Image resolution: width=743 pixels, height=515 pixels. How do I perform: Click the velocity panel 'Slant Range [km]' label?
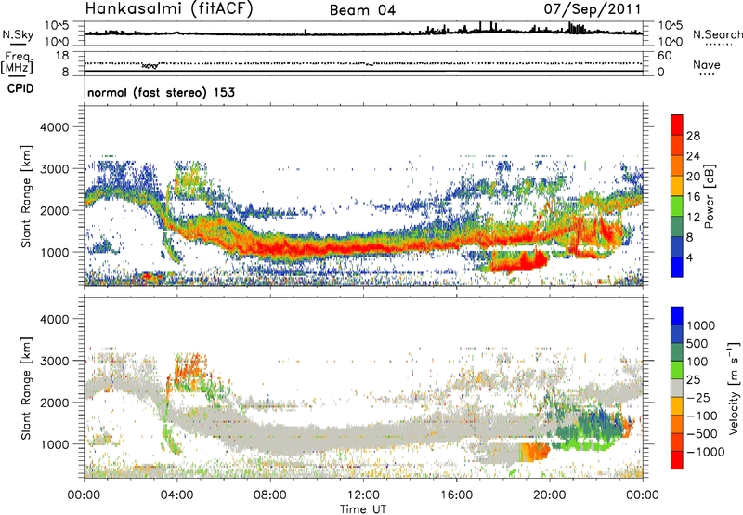(x=26, y=389)
